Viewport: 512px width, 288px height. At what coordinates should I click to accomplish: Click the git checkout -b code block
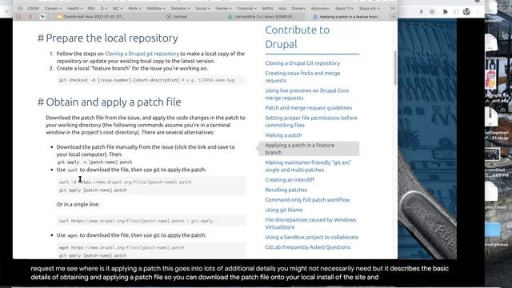(151, 80)
